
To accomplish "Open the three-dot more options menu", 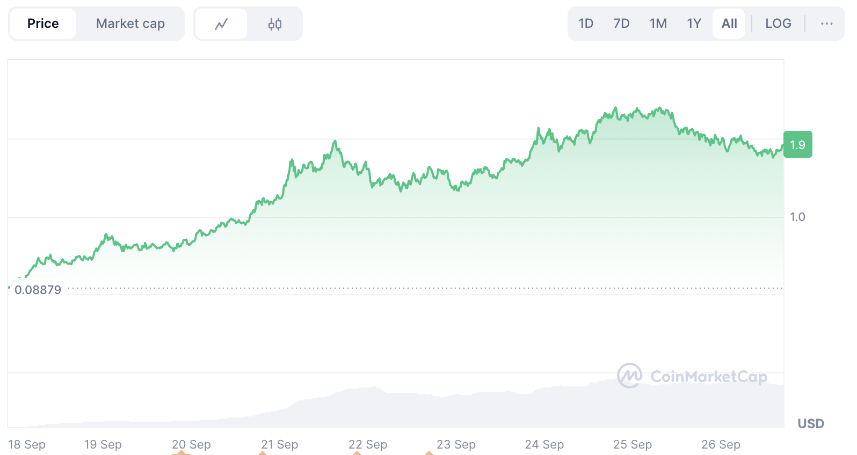I will click(827, 24).
